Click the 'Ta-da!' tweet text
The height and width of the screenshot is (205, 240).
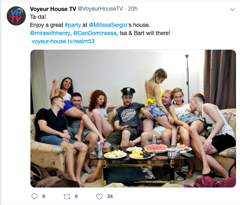38,17
